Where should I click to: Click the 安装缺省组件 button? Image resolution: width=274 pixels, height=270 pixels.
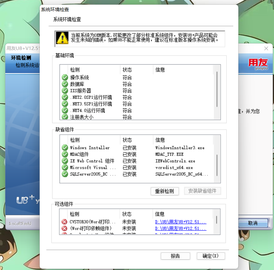coord(202,191)
